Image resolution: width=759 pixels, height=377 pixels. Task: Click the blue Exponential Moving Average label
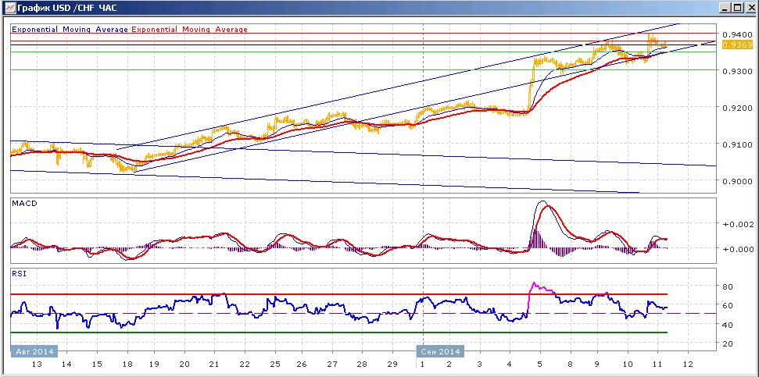coord(70,30)
